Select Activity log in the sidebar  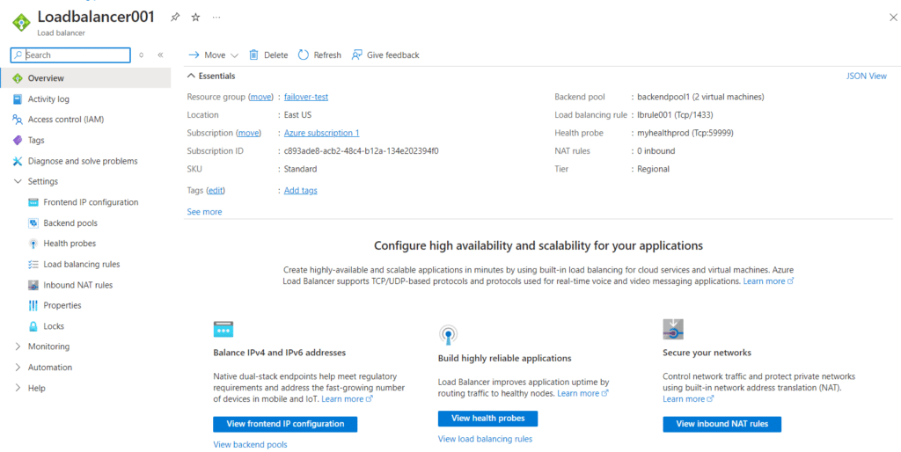tap(48, 99)
